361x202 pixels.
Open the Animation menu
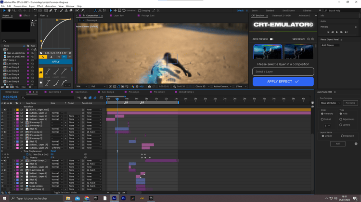[51, 6]
